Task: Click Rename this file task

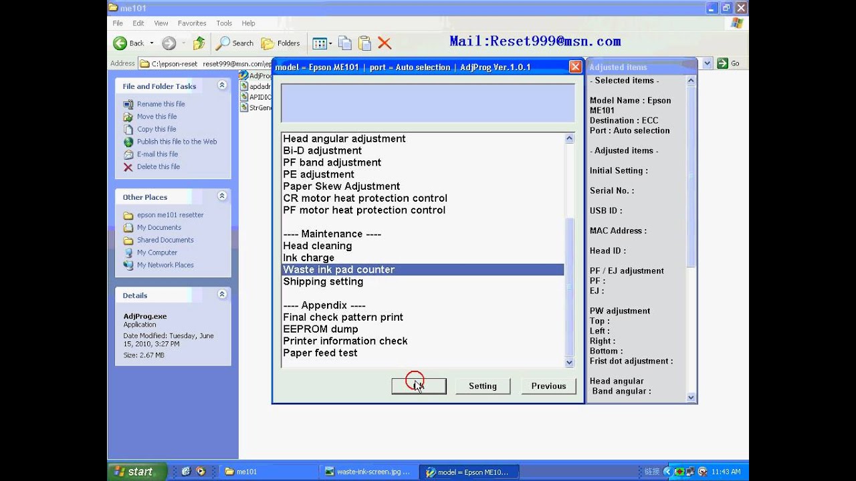Action: [160, 104]
